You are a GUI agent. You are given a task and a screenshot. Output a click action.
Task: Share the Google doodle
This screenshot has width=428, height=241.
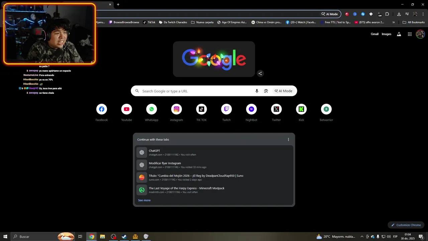[x=260, y=73]
